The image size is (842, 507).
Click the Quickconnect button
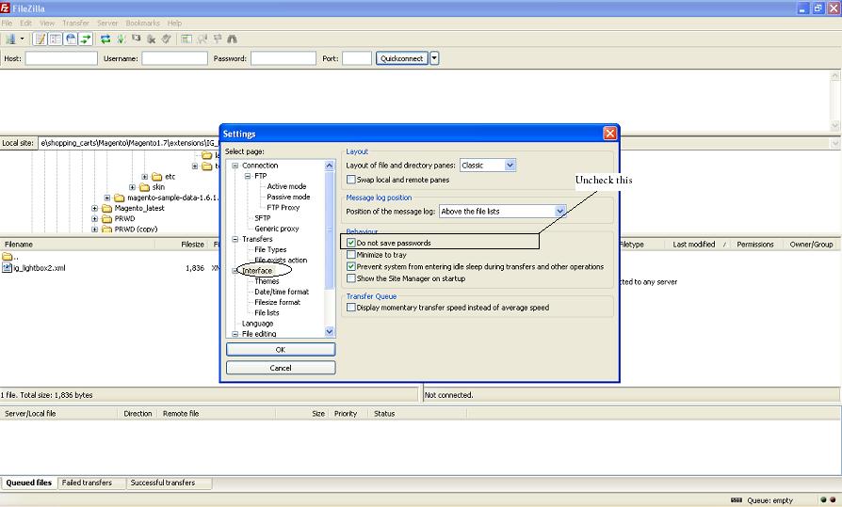tap(401, 58)
